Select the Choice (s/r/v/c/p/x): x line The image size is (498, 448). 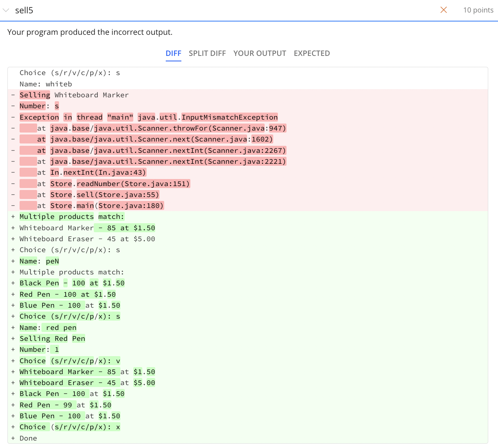click(69, 426)
